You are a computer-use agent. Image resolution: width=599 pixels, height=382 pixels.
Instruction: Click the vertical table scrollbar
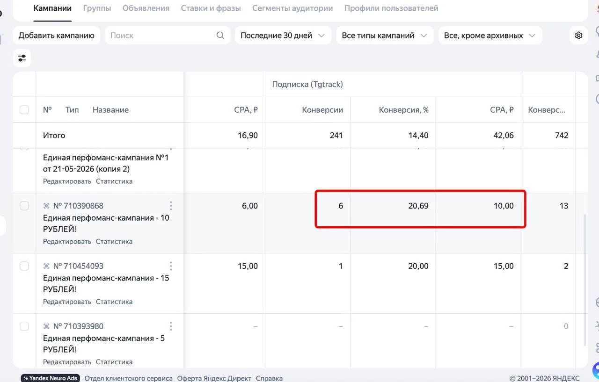point(585,281)
